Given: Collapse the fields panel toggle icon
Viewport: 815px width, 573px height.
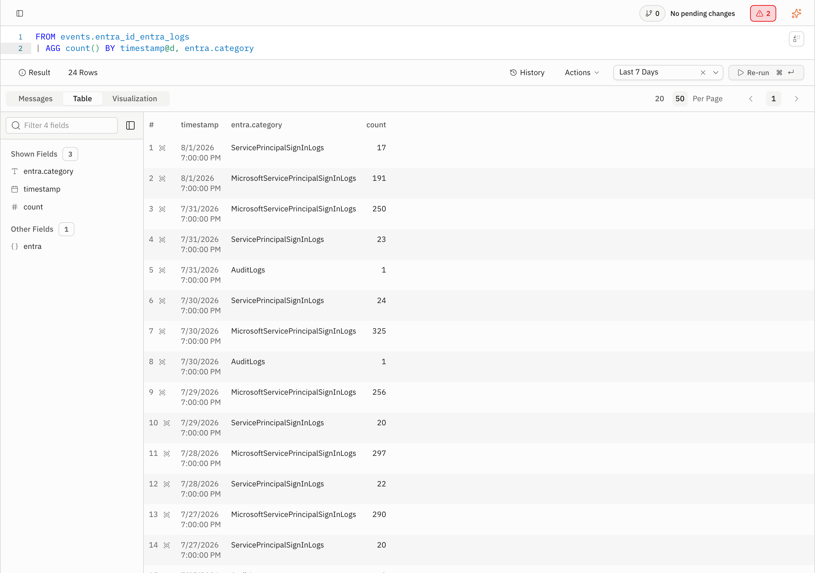Looking at the screenshot, I should point(130,125).
